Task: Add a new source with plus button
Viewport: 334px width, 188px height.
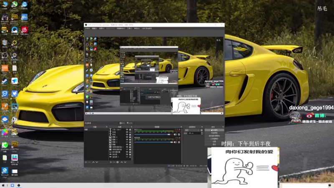Action: (x=111, y=162)
